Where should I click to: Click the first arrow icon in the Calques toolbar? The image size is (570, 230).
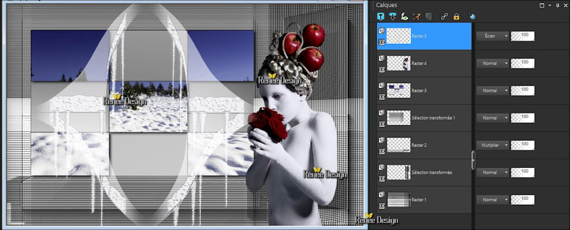[x=381, y=17]
